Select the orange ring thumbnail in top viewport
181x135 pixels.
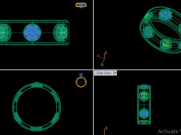pyautogui.click(x=81, y=5)
